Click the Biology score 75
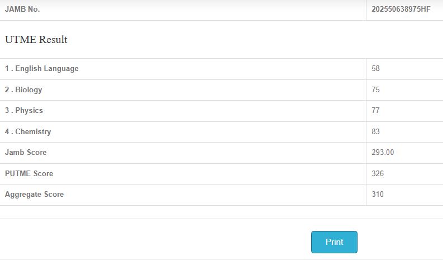This screenshot has height=260, width=443. pyautogui.click(x=375, y=89)
